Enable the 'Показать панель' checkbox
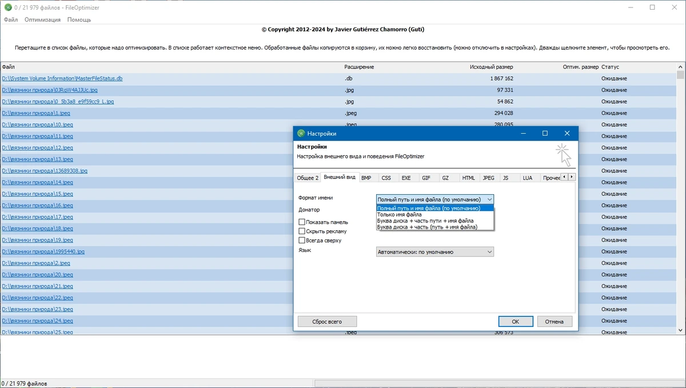Image resolution: width=686 pixels, height=388 pixels. point(302,222)
